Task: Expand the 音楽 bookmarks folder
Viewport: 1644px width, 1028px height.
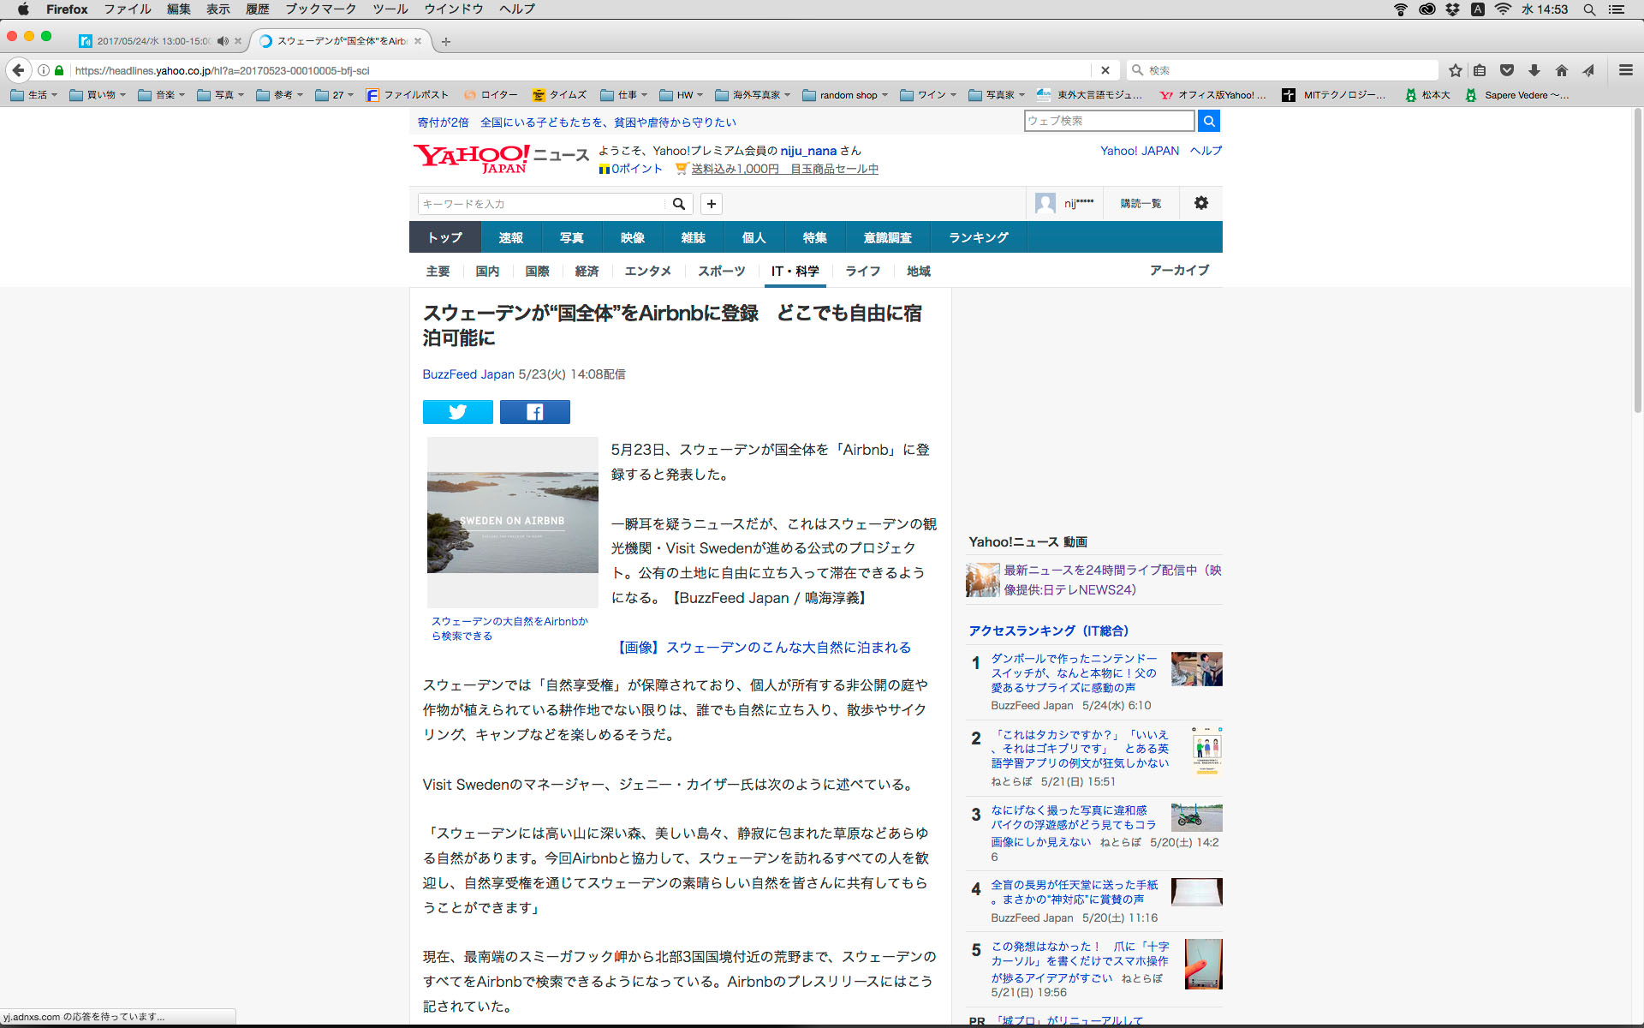Action: pos(162,95)
